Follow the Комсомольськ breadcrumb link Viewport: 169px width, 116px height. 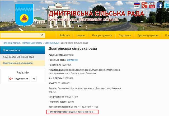[x=52, y=43]
